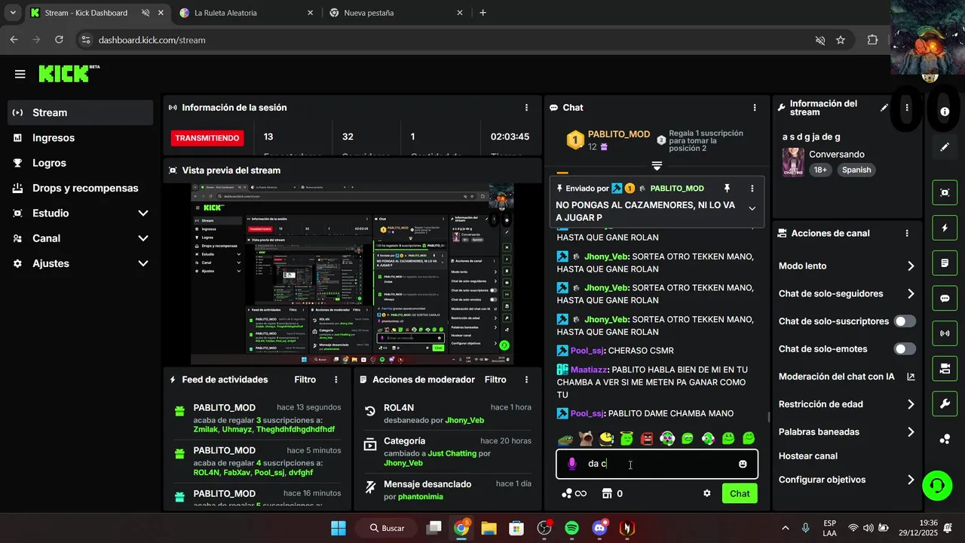Open the chat store icon showing 0

[x=612, y=494]
